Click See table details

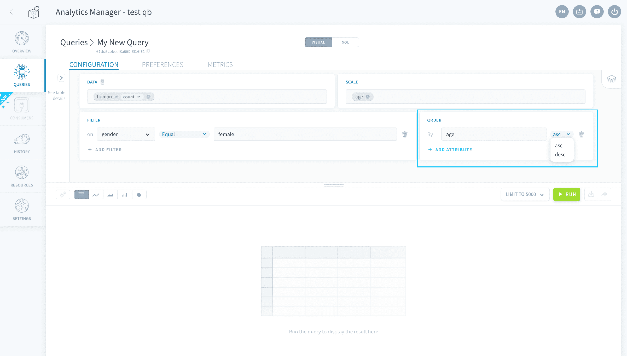57,95
